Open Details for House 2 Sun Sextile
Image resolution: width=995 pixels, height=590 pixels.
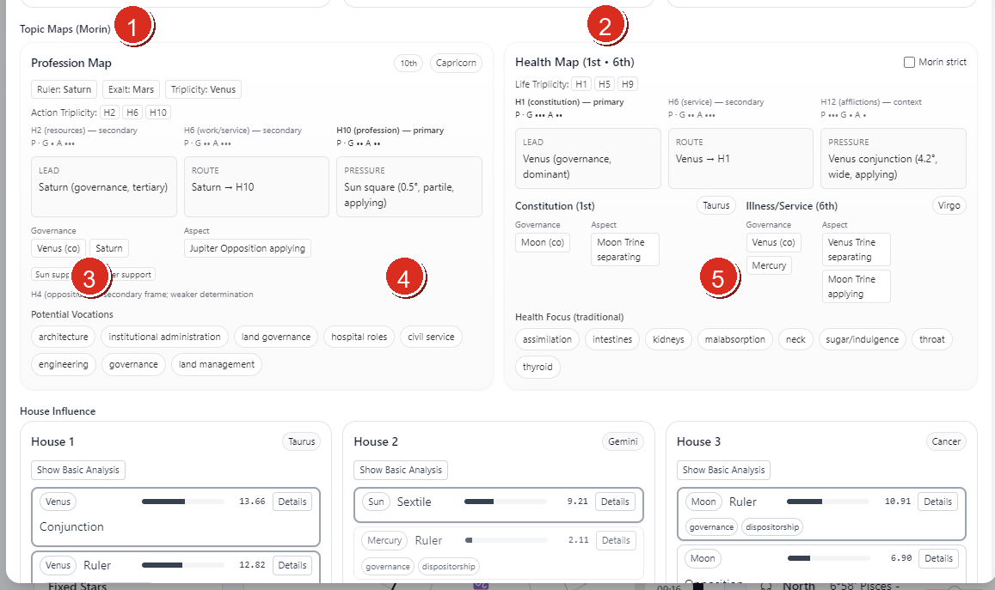[615, 502]
